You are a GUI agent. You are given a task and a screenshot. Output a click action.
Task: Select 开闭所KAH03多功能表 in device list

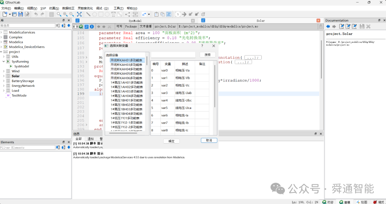(x=126, y=65)
